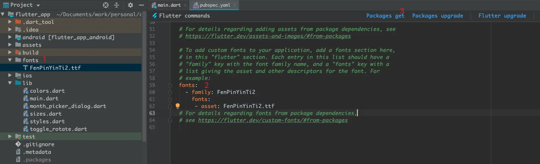Screen dimensions: 540x164
Task: Click Packages upgrade link
Action: [437, 16]
